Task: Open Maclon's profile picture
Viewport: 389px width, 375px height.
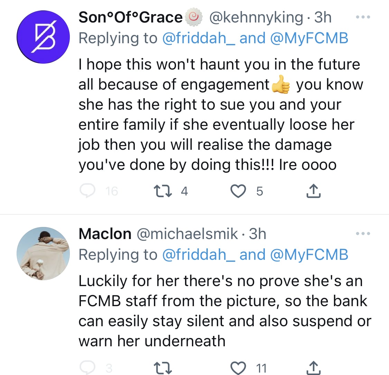Action: tap(43, 254)
